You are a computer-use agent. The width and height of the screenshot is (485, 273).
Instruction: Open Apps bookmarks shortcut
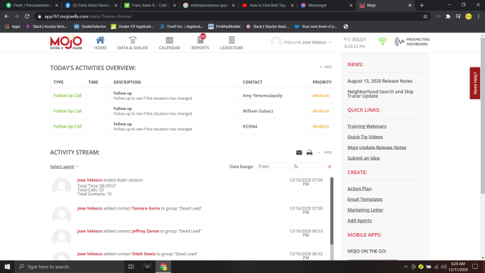point(13,26)
